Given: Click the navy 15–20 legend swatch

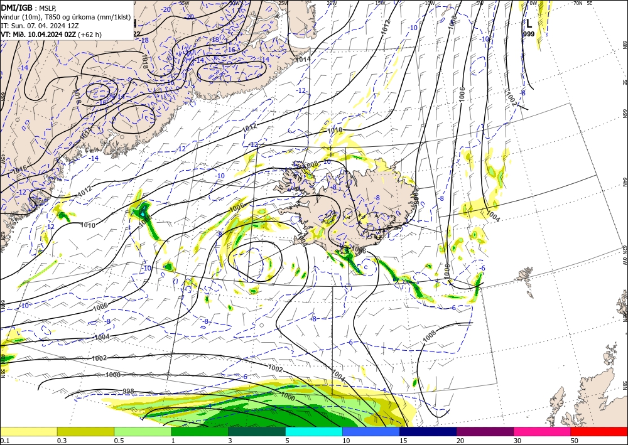Looking at the screenshot, I should coord(428,432).
